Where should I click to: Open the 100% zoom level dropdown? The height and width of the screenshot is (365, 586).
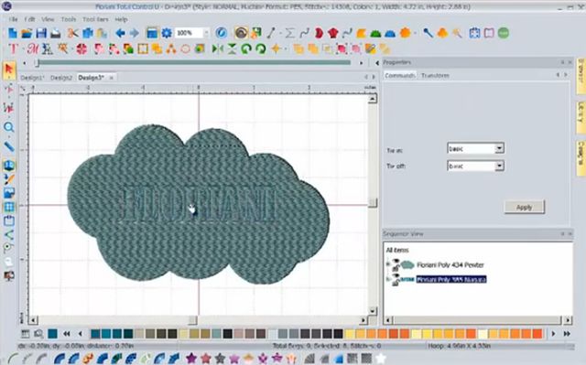(x=206, y=33)
